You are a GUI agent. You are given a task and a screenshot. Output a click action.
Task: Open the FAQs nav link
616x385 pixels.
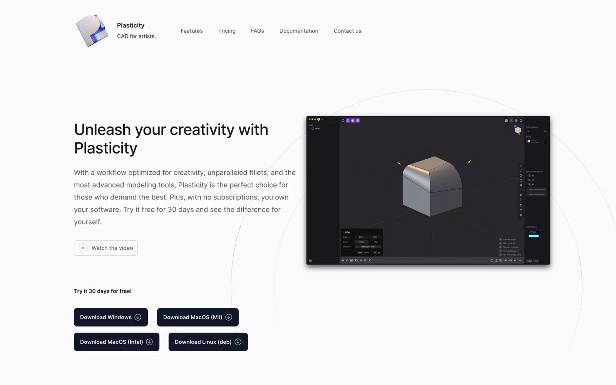pos(258,31)
